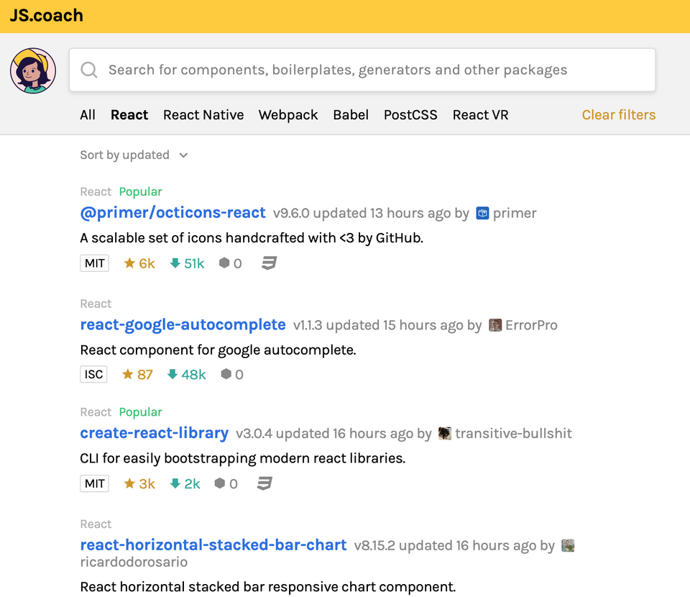
Task: Click the star icon on octicons-react
Action: [129, 263]
